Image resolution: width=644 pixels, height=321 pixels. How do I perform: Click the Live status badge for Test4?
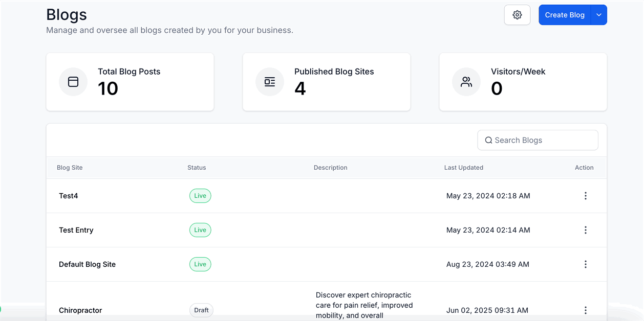(x=200, y=196)
